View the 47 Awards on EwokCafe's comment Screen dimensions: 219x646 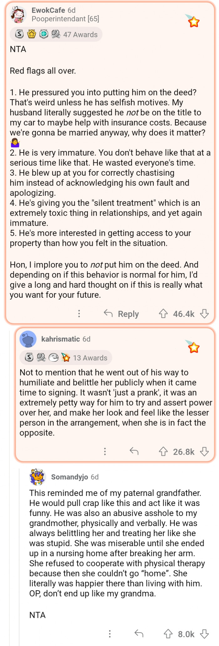[80, 34]
